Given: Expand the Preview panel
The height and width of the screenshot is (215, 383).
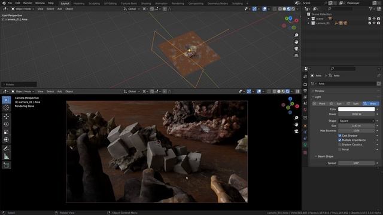Looking at the screenshot, I should tap(319, 91).
